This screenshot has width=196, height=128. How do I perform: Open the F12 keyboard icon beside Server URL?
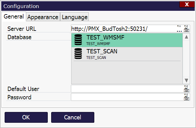click(x=186, y=29)
